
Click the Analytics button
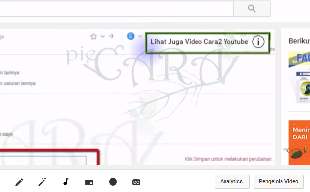tap(232, 182)
